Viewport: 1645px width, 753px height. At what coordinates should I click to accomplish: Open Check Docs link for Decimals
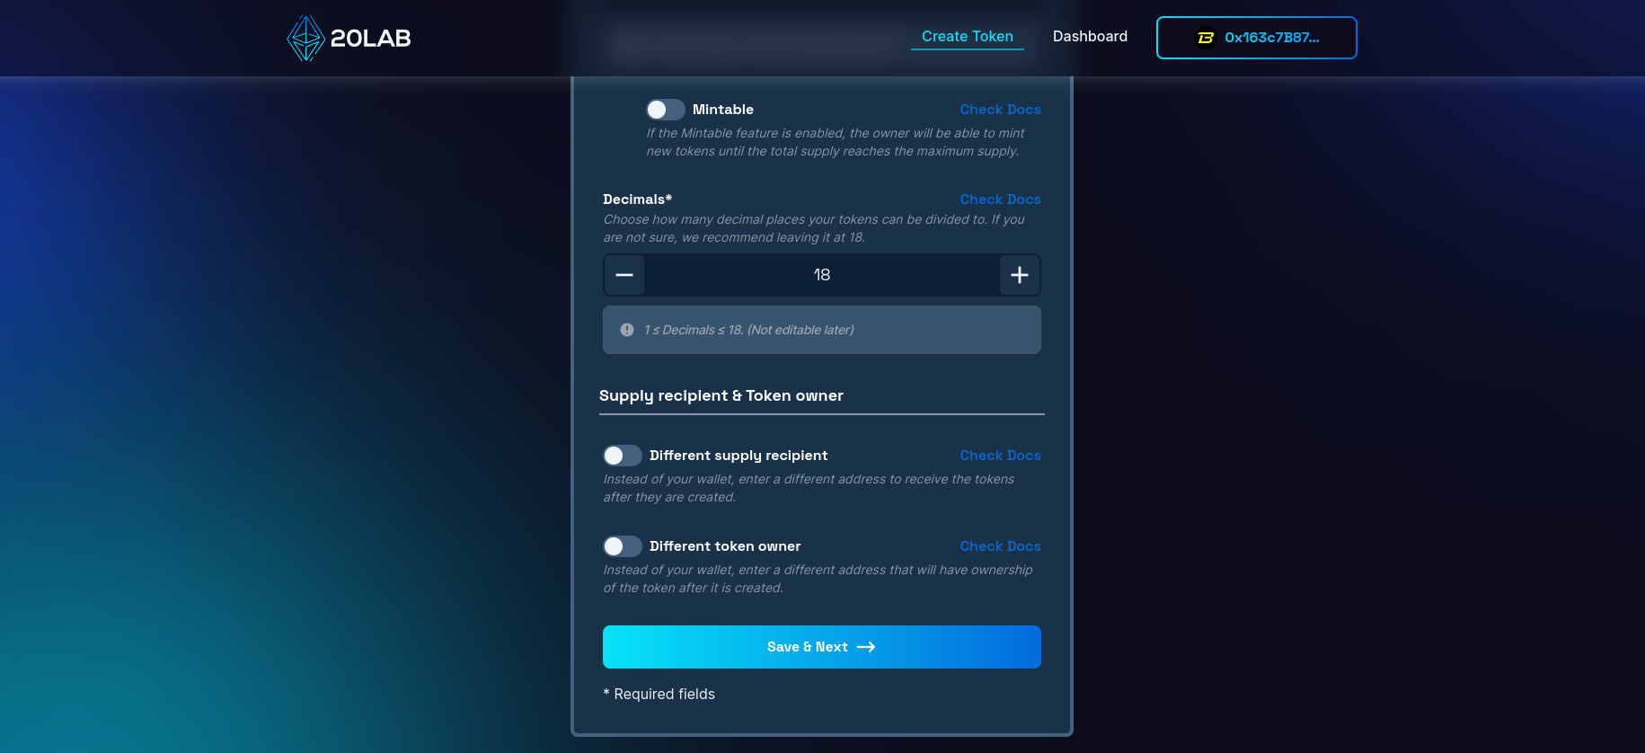1000,199
